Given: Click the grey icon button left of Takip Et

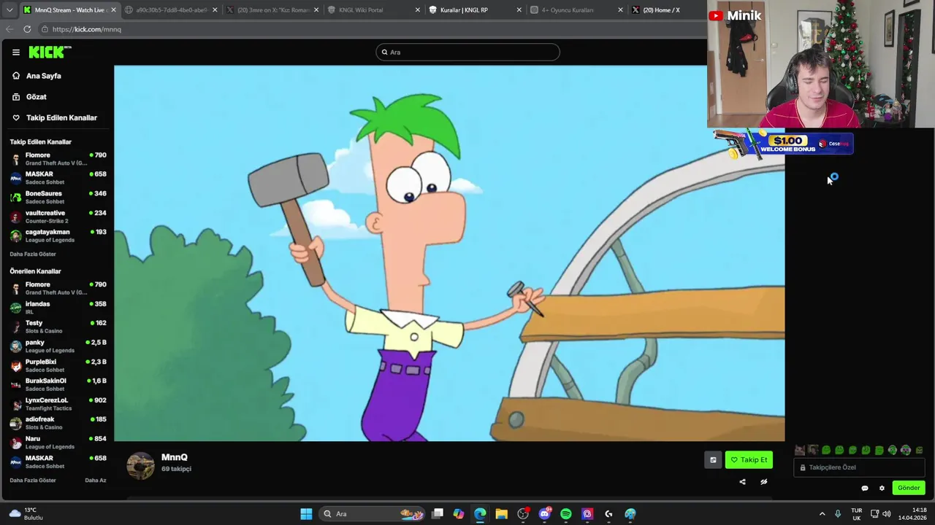Looking at the screenshot, I should pos(713,459).
